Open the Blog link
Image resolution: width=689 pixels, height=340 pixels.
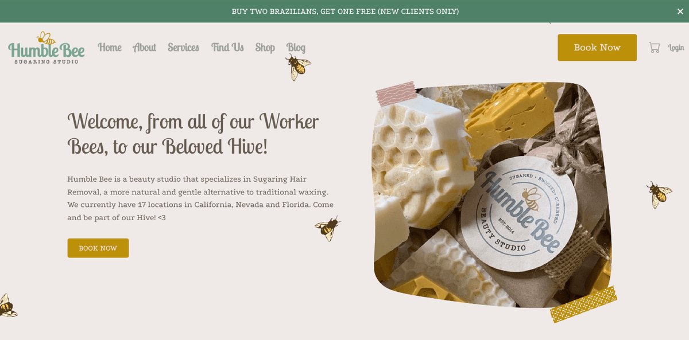coord(296,48)
